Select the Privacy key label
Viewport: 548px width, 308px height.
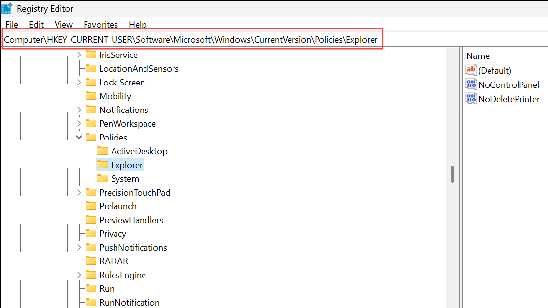113,234
